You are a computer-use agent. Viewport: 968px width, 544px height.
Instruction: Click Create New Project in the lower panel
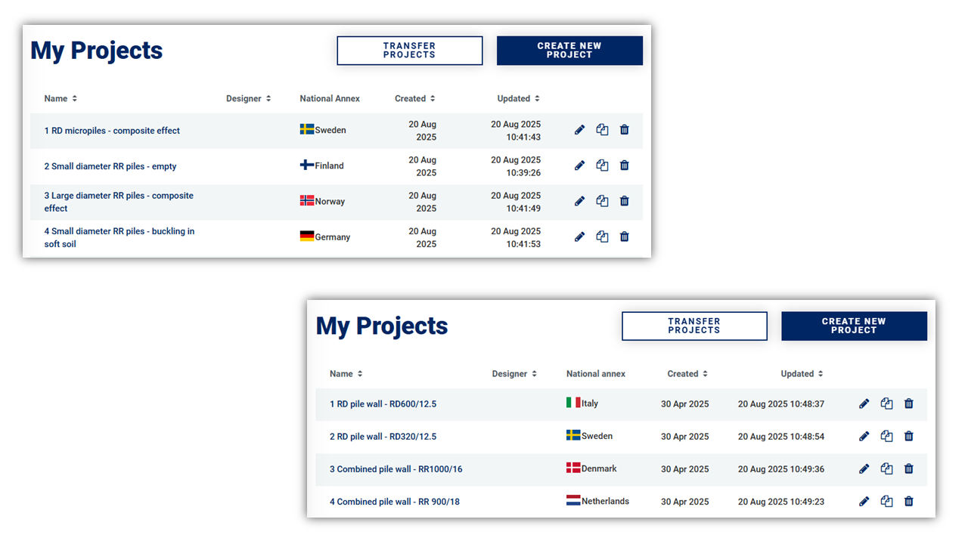click(854, 326)
